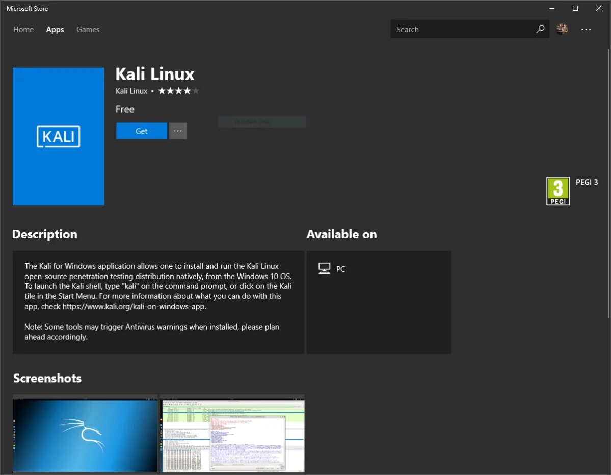
Task: Open the top-right see more menu
Action: click(586, 29)
